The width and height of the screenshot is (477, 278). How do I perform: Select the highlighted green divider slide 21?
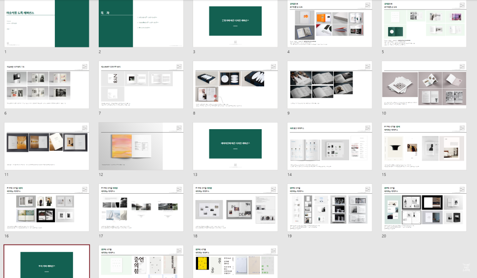pos(46,261)
